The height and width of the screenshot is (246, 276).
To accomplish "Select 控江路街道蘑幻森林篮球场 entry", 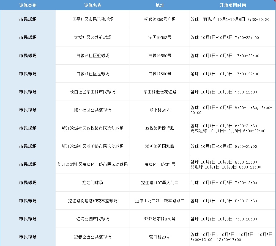I will pos(93,201).
